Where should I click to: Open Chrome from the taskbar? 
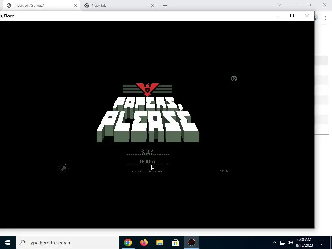coord(128,243)
